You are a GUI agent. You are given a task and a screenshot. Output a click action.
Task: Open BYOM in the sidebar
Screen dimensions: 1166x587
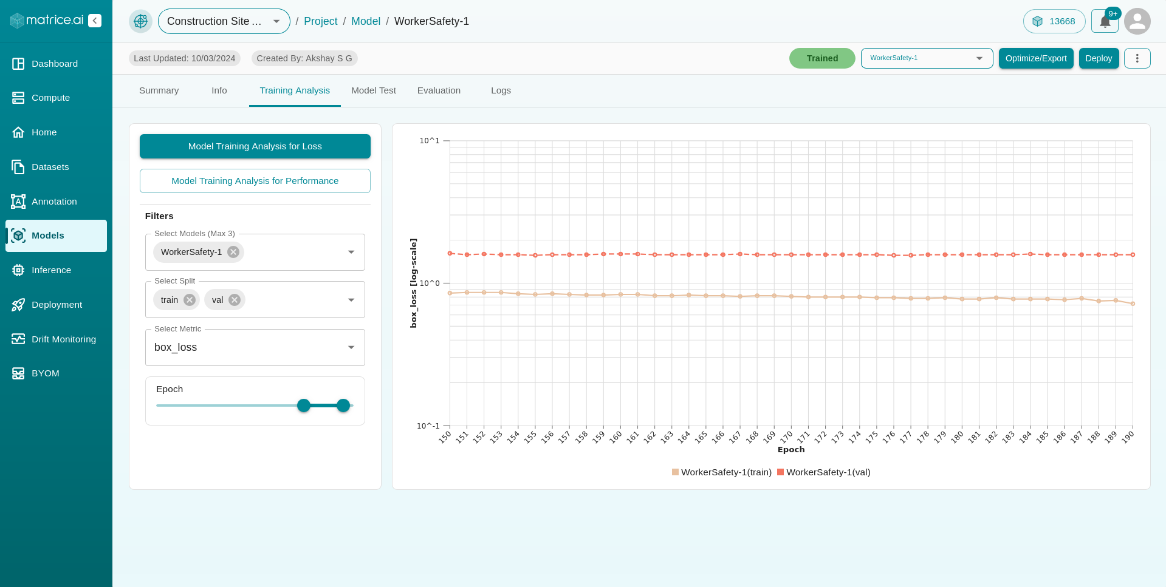click(x=56, y=373)
